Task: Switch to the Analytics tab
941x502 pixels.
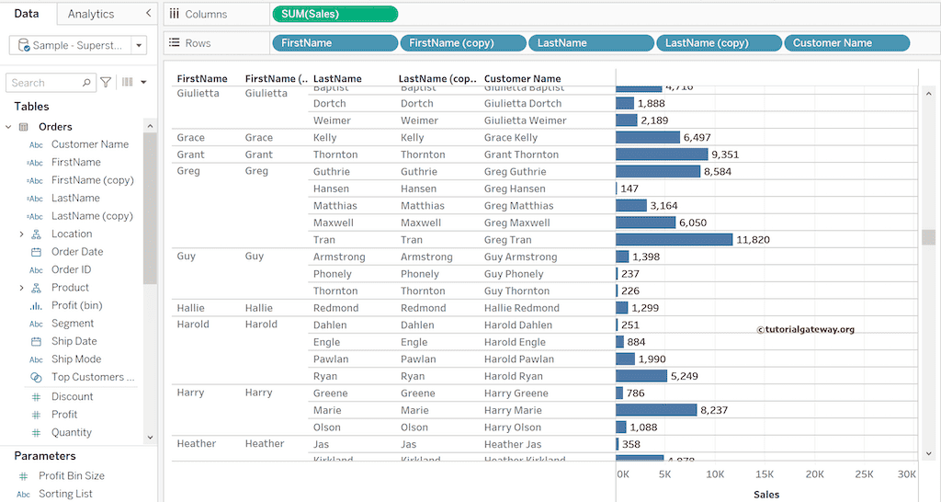Action: click(x=91, y=14)
